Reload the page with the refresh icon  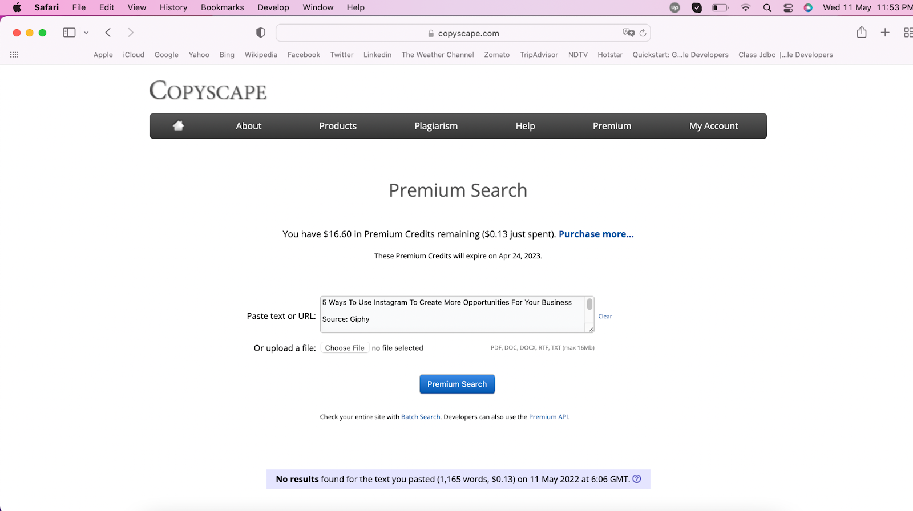coord(643,33)
